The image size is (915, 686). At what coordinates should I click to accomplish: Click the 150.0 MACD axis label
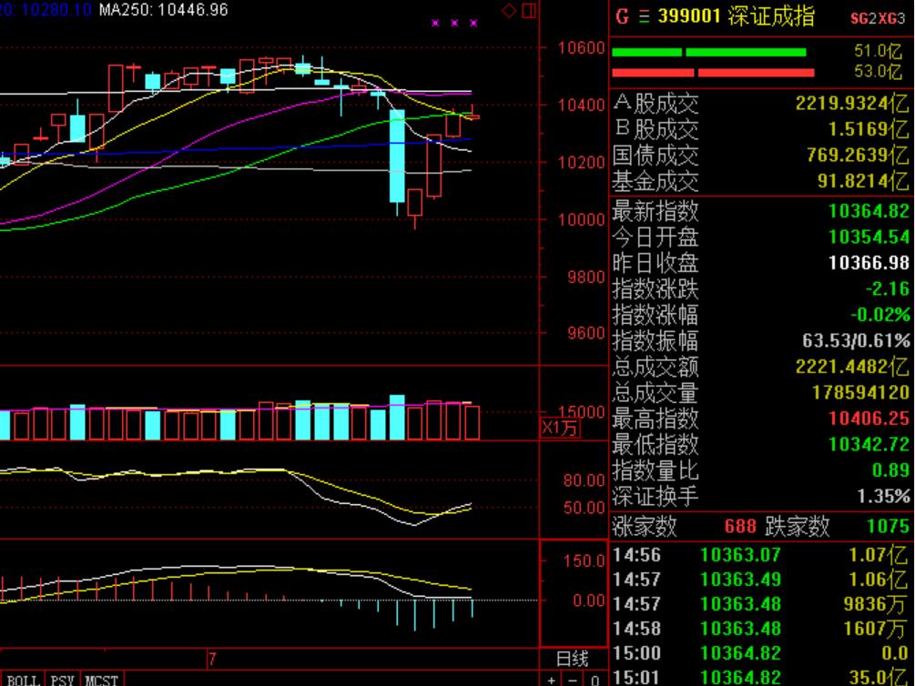(585, 561)
